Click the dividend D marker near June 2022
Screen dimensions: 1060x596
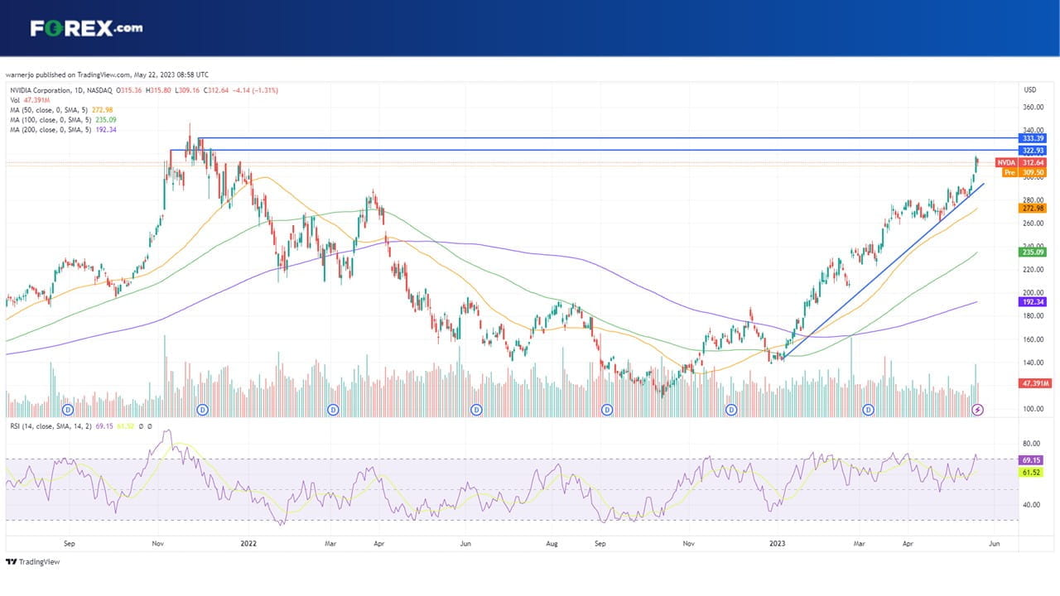pyautogui.click(x=476, y=410)
